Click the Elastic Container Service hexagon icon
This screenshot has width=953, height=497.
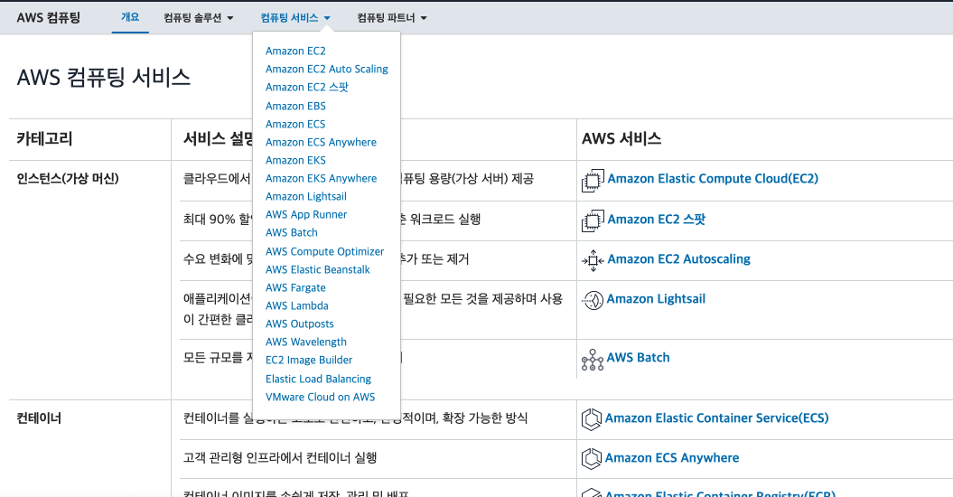coord(592,419)
